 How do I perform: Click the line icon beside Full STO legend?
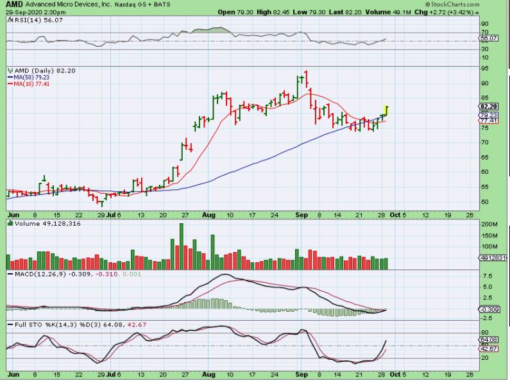tap(10, 325)
